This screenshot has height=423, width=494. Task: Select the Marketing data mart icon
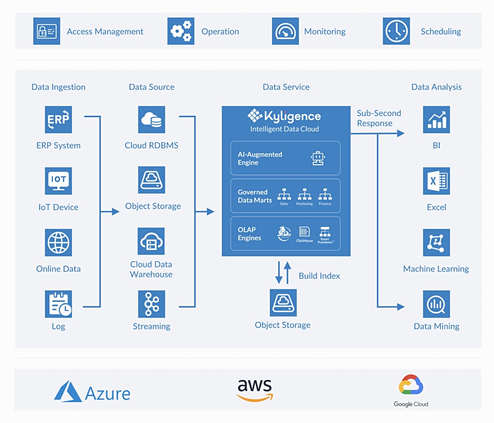coord(304,197)
